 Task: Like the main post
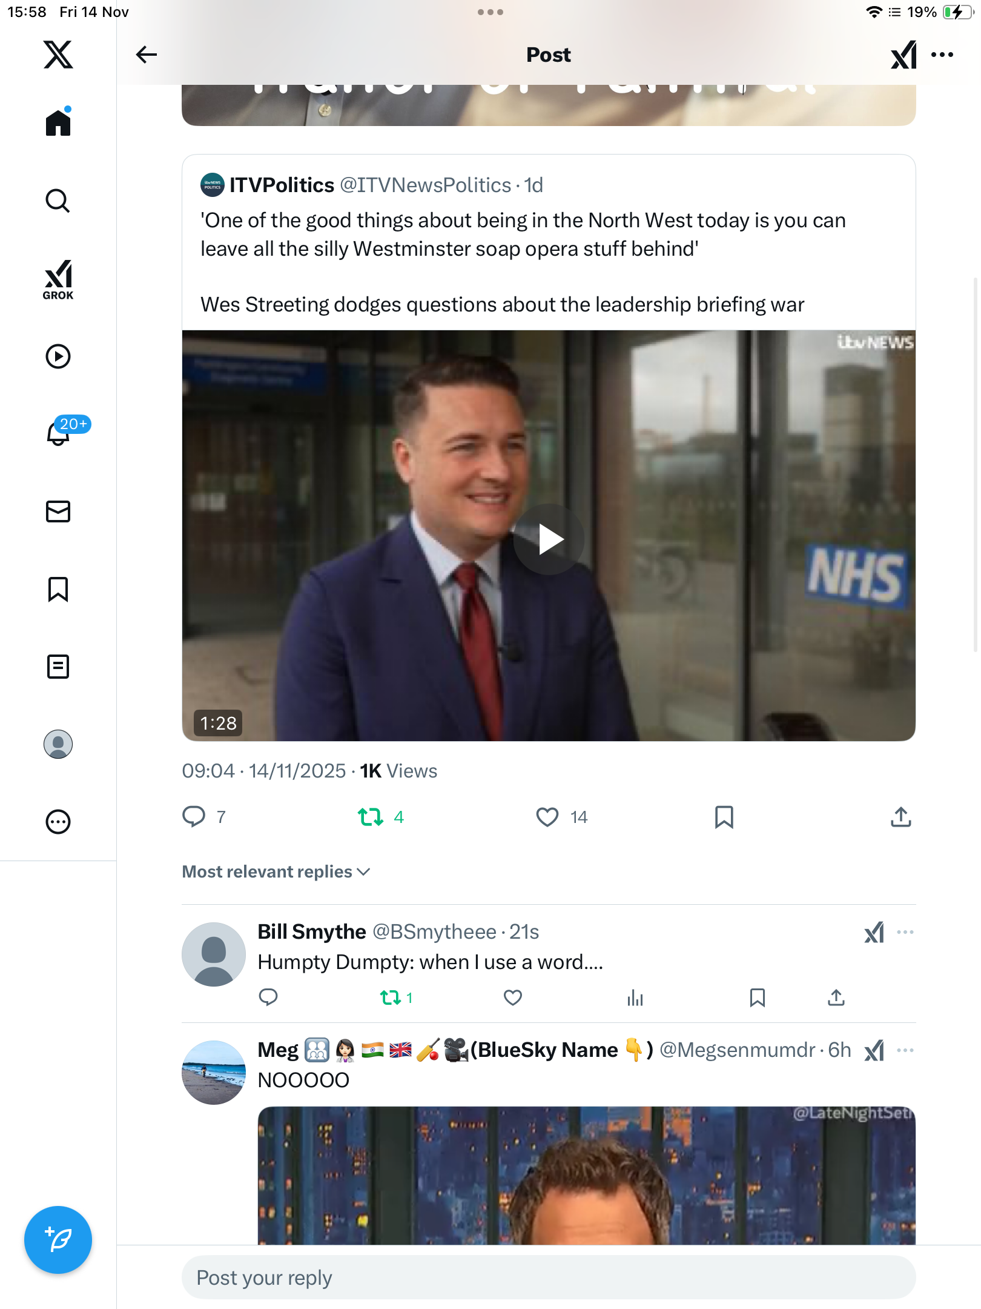pos(547,817)
